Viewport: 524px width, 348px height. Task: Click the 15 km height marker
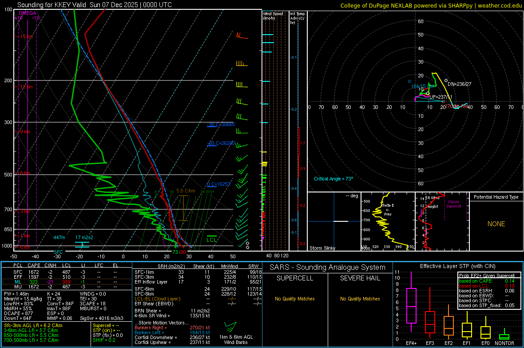[26, 36]
